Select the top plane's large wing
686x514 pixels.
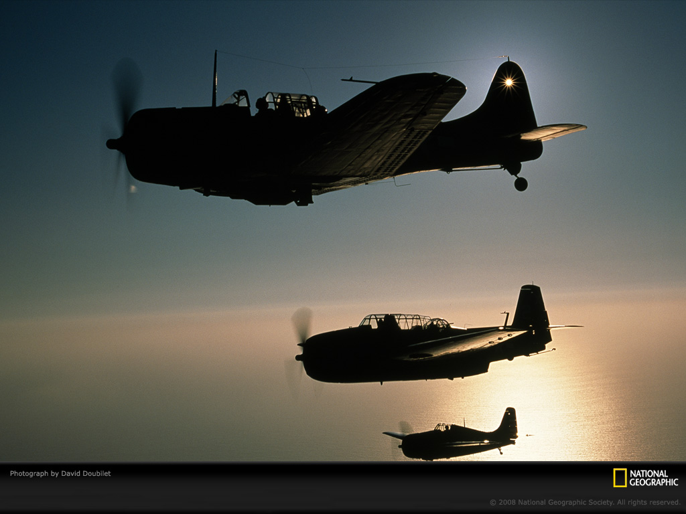pos(389,127)
